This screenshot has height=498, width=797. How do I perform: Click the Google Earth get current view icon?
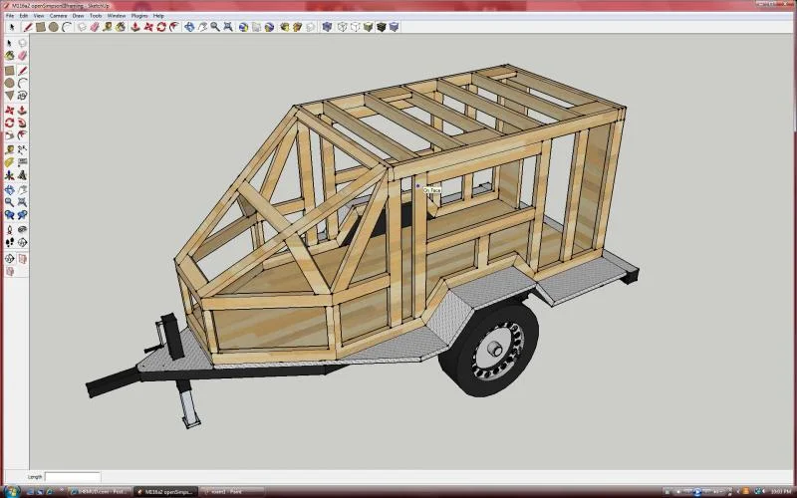click(243, 27)
